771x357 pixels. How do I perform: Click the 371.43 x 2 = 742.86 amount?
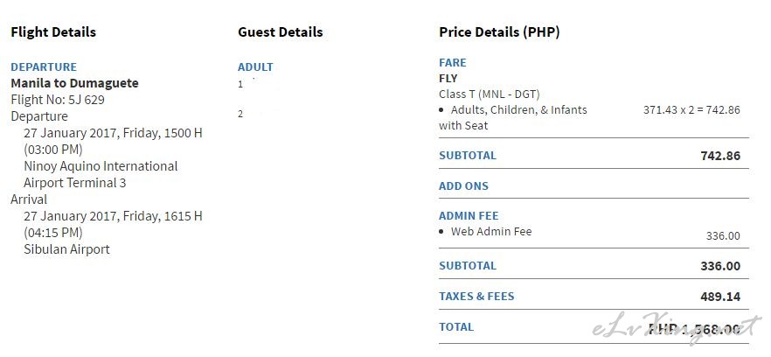tap(691, 110)
